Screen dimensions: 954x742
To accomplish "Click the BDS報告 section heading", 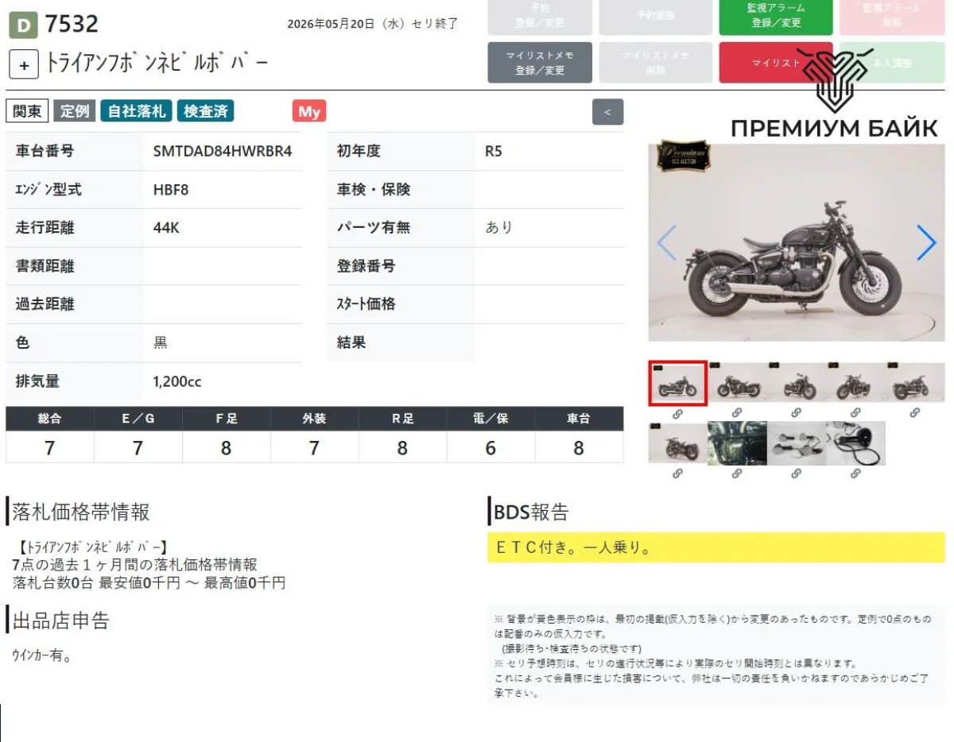I will (x=531, y=512).
